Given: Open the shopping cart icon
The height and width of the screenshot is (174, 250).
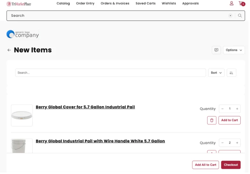Looking at the screenshot, I should click(241, 4).
